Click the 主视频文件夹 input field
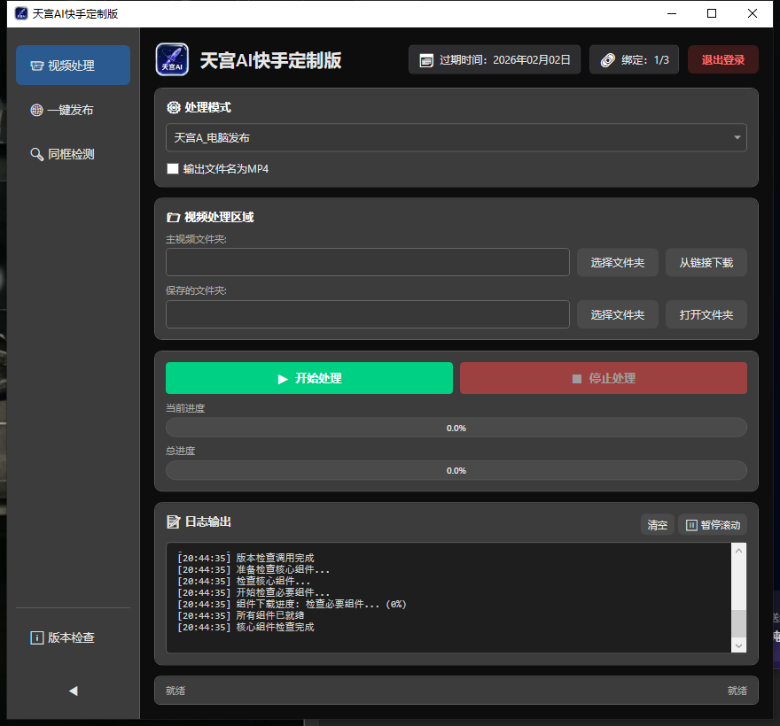 (367, 262)
